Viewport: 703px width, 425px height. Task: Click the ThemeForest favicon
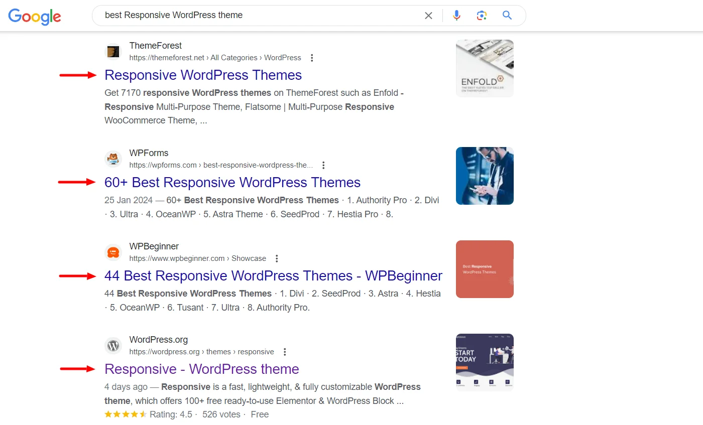[x=113, y=52]
